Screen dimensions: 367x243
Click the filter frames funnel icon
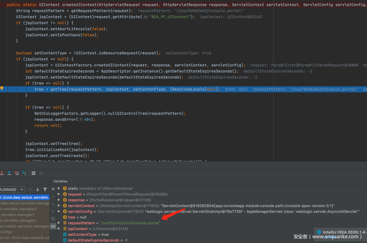coord(45,190)
